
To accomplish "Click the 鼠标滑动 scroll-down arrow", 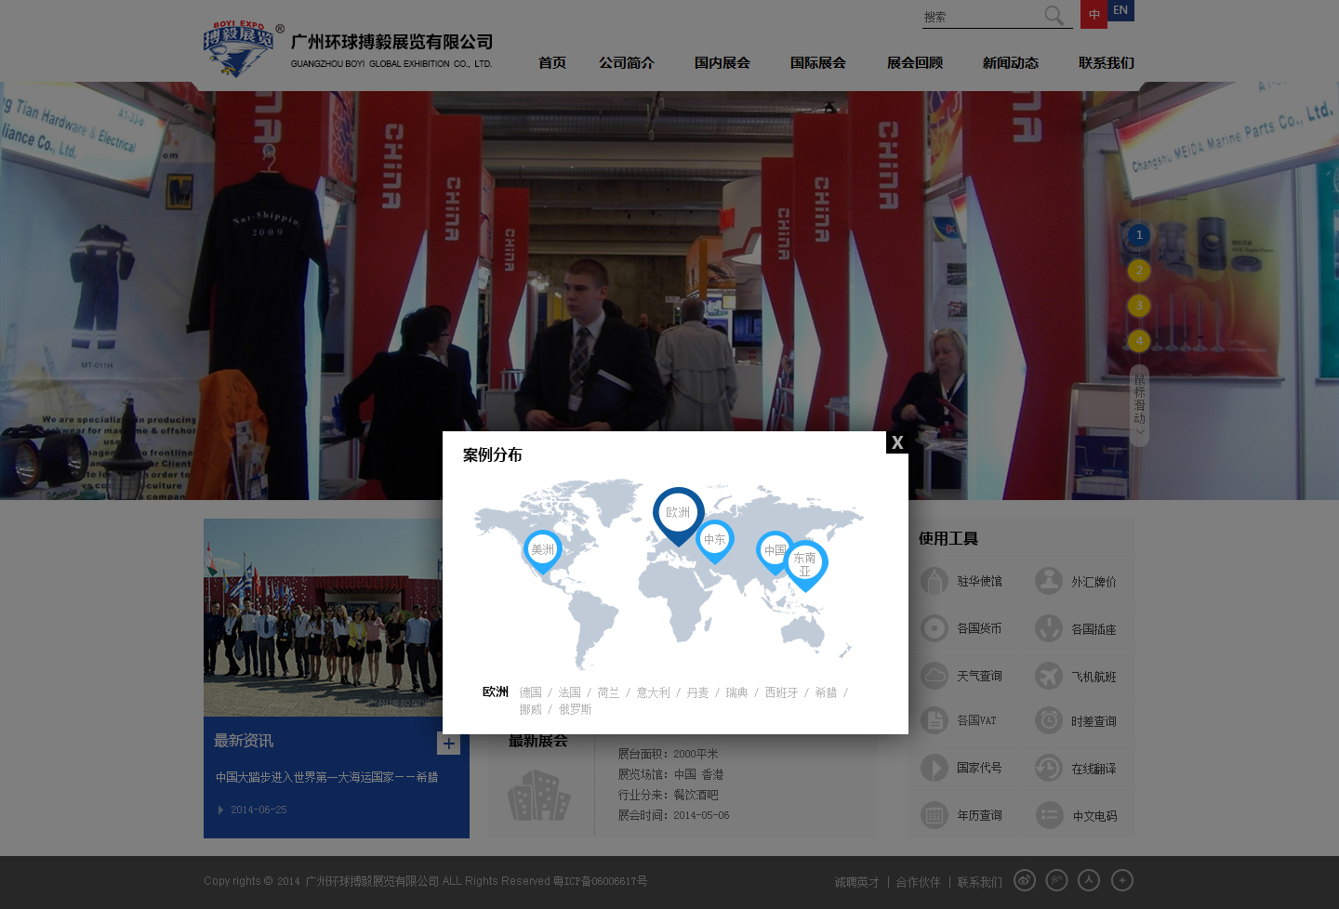I will coord(1139,431).
